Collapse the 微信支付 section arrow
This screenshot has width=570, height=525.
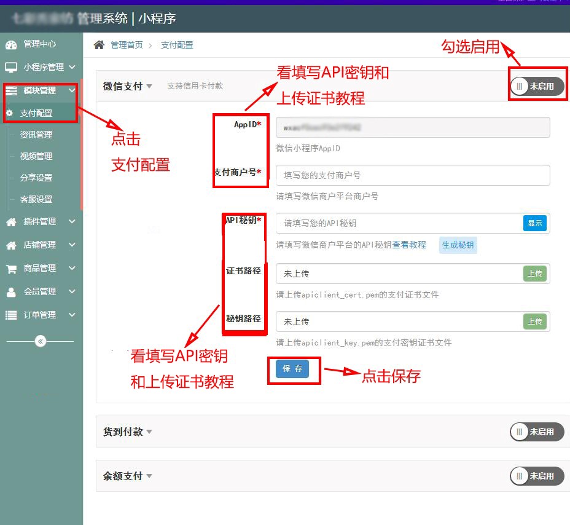tap(149, 86)
